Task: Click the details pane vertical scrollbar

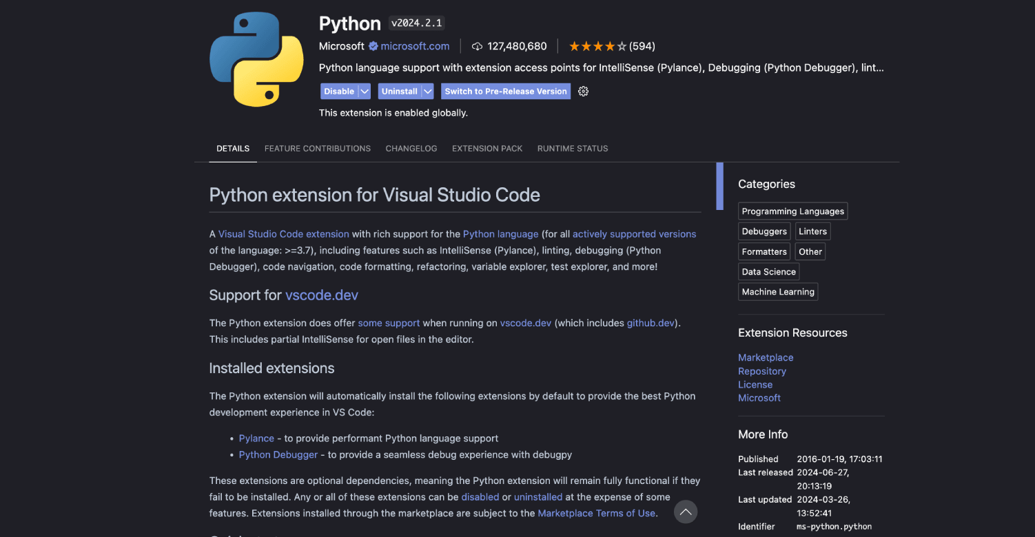Action: 719,186
